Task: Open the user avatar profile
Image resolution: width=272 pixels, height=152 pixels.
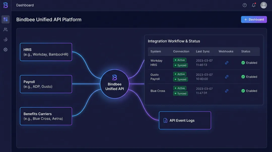Action: tap(263, 5)
